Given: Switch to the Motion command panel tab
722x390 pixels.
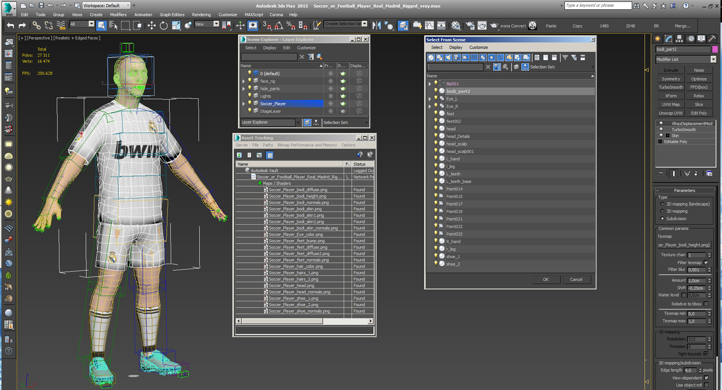Looking at the screenshot, I should click(690, 39).
